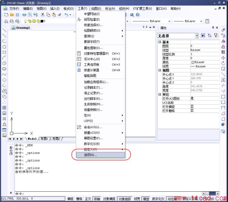
Task: Switch to the Model layout tab
Action: pos(32,139)
